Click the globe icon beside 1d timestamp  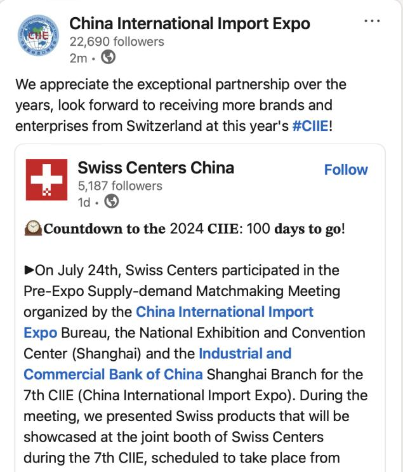click(111, 201)
